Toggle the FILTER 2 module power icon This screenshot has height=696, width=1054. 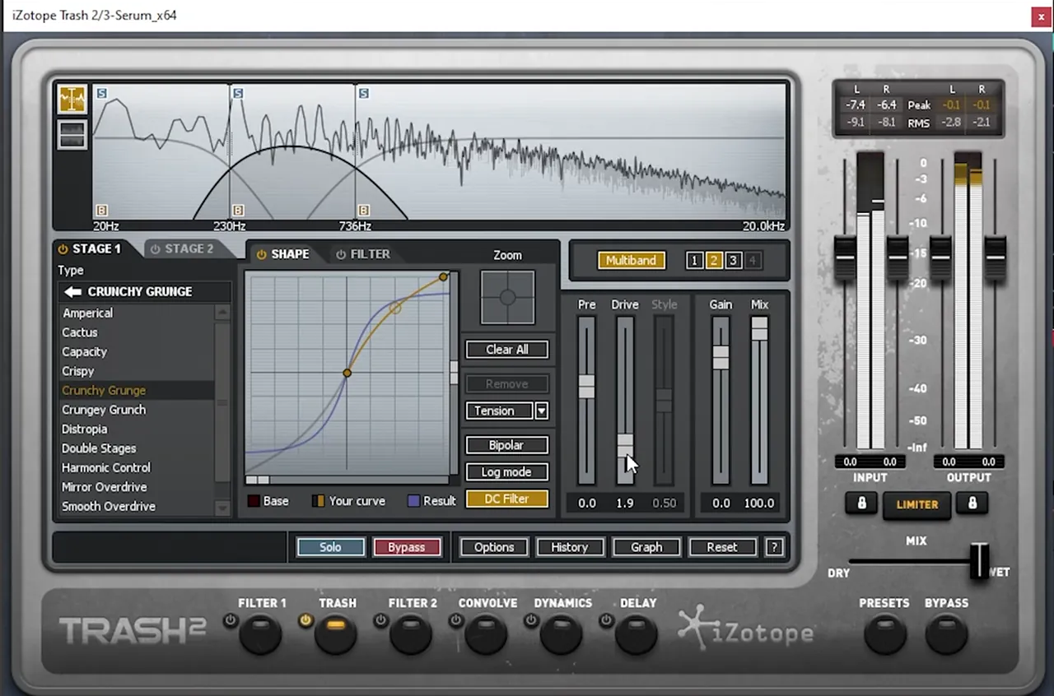click(x=380, y=620)
